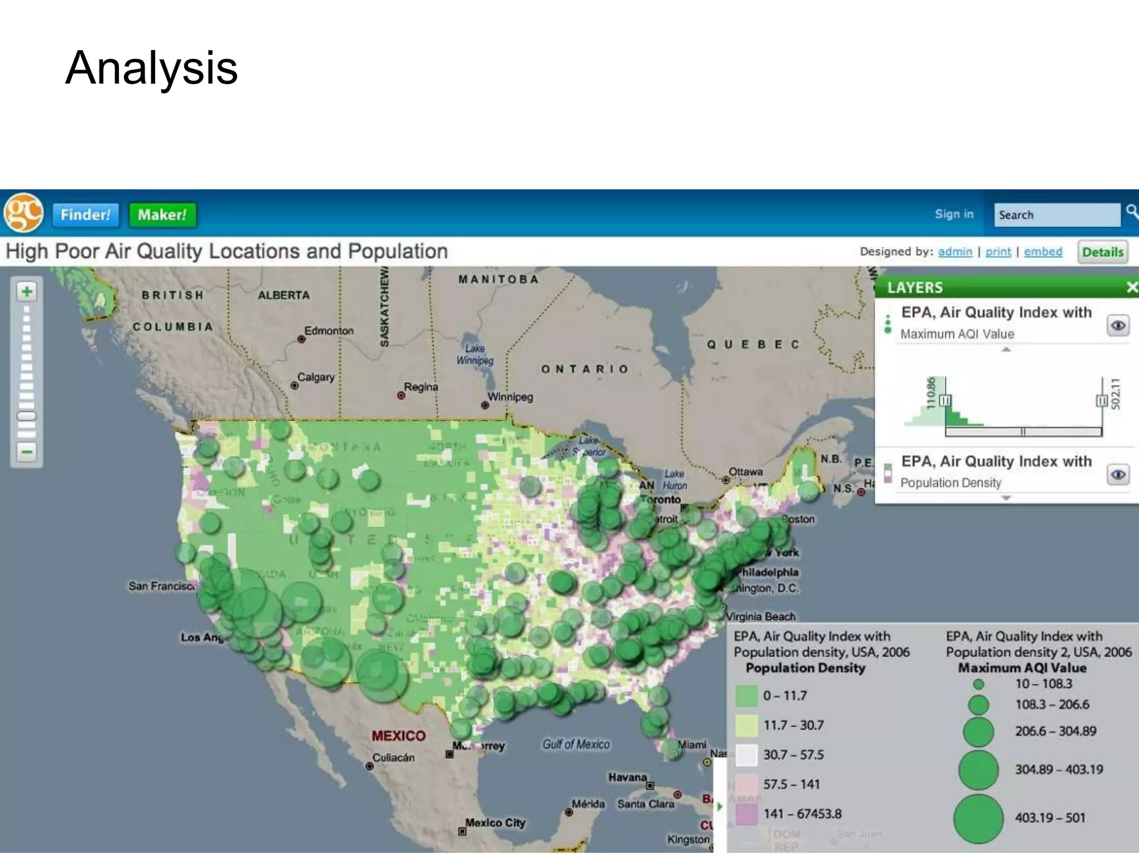The image size is (1139, 854).
Task: Click the Maximum AQI layer dots icon
Action: (888, 324)
